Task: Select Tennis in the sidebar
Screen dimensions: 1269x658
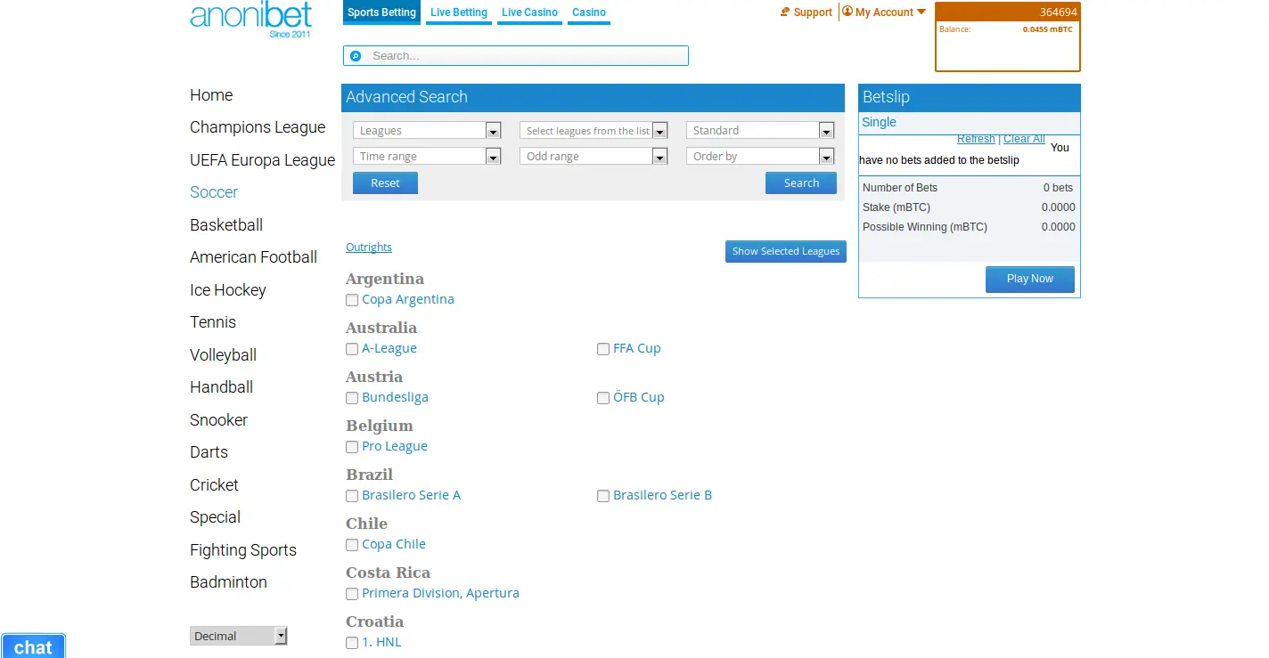Action: click(x=213, y=322)
